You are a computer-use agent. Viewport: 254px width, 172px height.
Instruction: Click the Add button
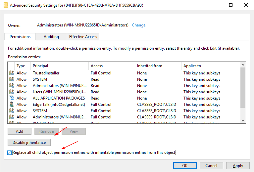pyautogui.click(x=20, y=131)
